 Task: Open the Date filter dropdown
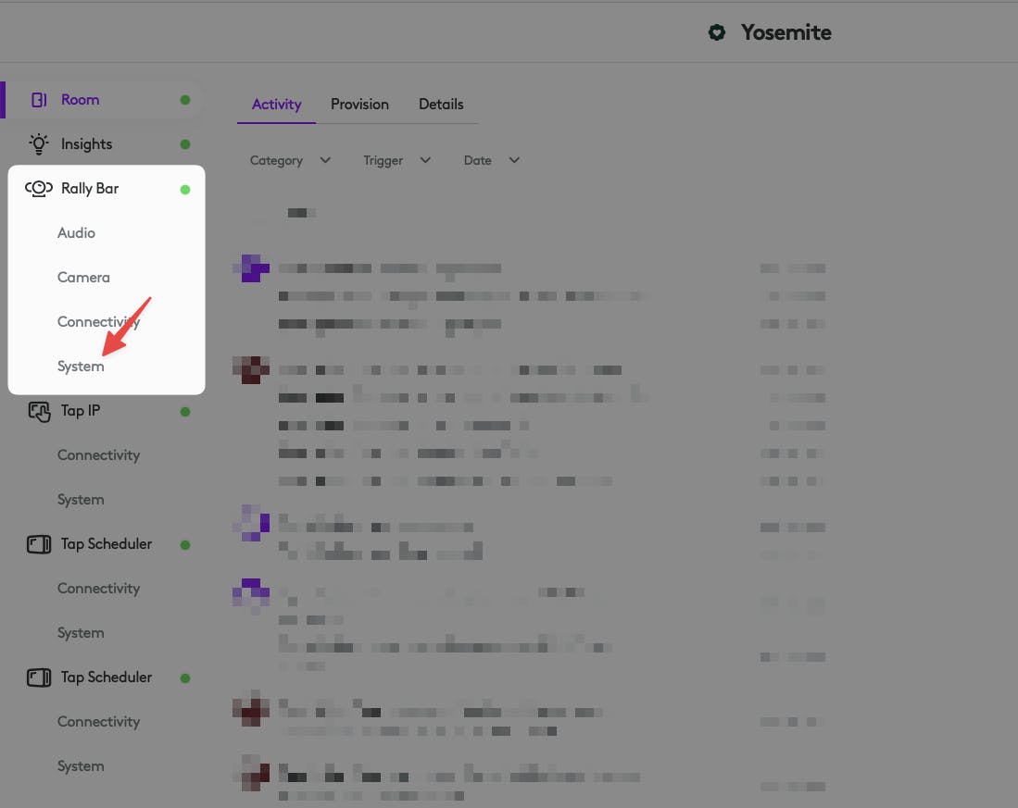coord(492,160)
